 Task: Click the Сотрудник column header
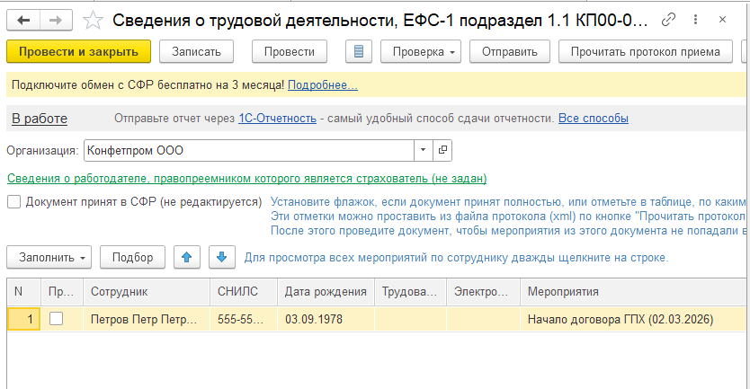(147, 291)
